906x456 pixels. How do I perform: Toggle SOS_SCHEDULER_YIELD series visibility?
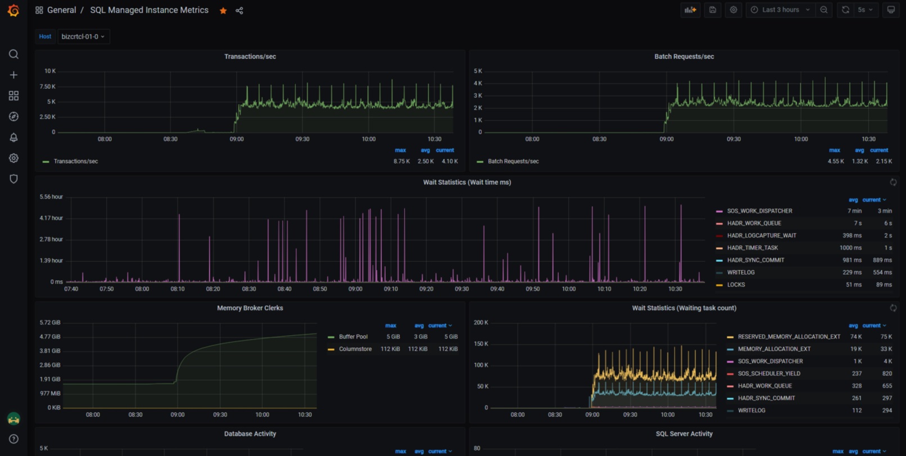(x=769, y=374)
